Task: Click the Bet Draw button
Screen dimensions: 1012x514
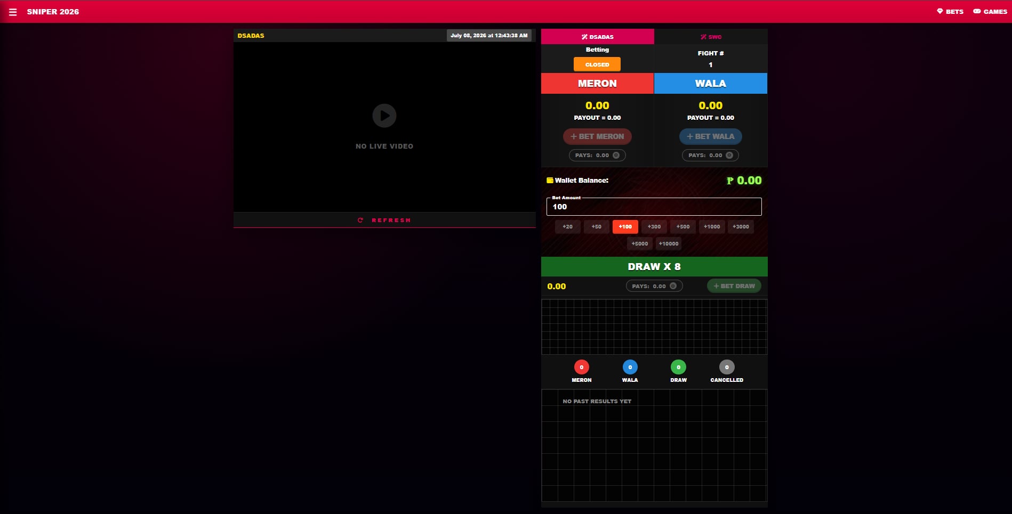Action: point(734,286)
